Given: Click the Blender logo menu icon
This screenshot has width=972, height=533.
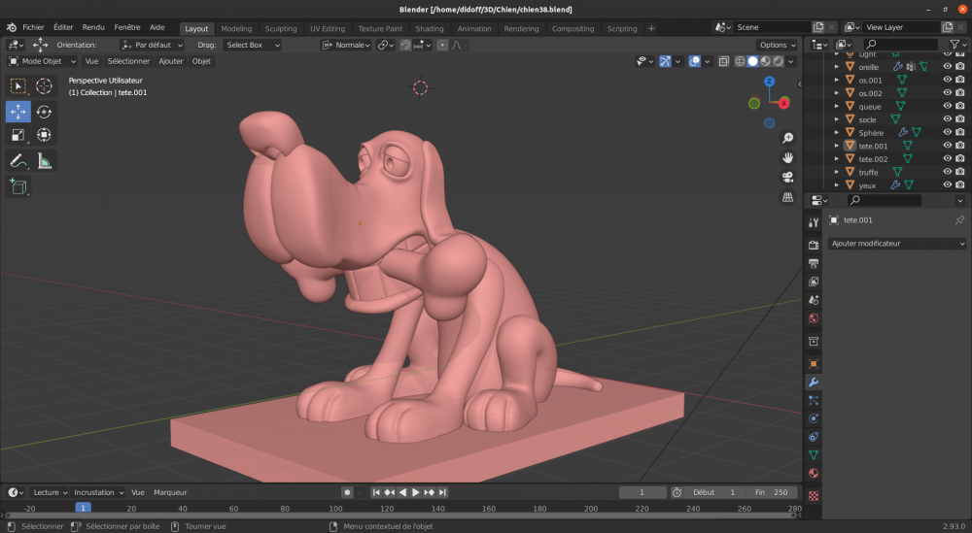Looking at the screenshot, I should click(11, 27).
